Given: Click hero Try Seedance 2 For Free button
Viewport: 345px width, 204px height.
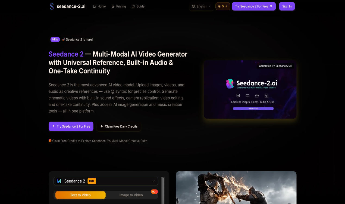Looking at the screenshot, I should (71, 126).
